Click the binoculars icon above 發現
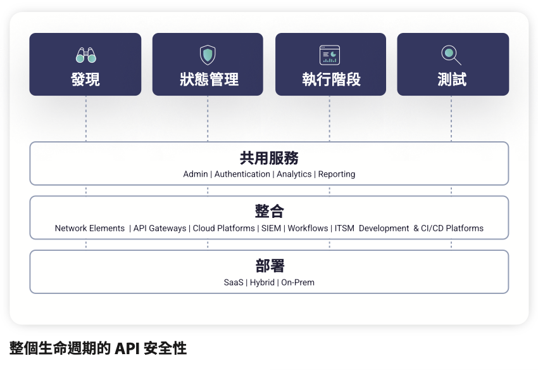538x370 pixels. [86, 55]
